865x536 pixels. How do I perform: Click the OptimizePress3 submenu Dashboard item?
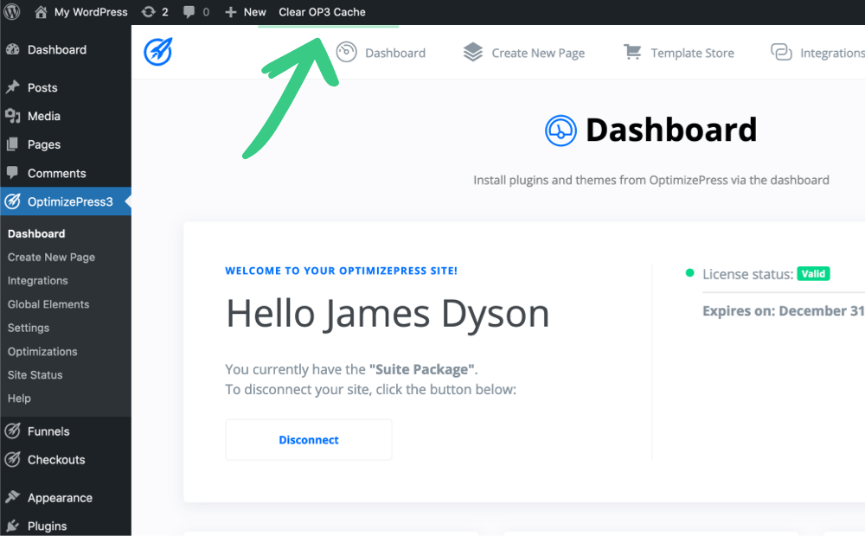(x=36, y=233)
